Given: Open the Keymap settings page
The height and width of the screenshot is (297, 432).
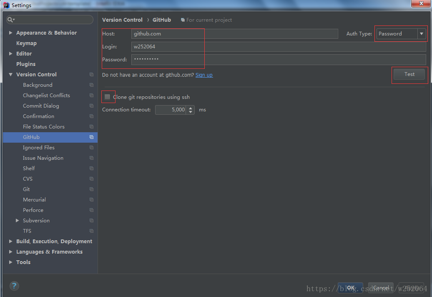Looking at the screenshot, I should click(26, 43).
